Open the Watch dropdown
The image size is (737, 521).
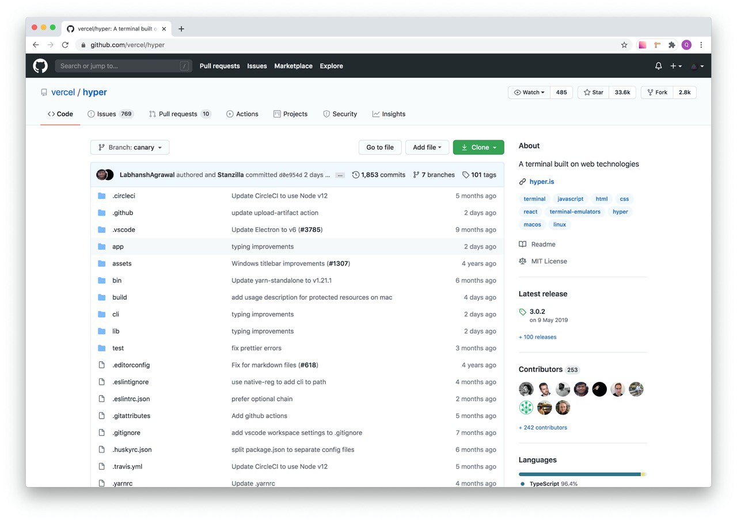tap(529, 93)
